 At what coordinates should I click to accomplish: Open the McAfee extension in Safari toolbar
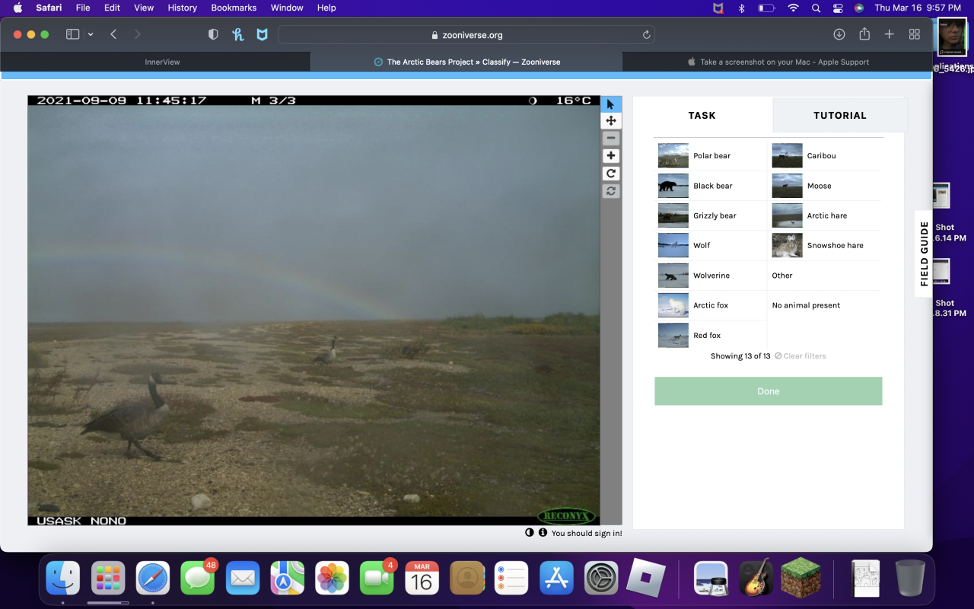point(262,34)
